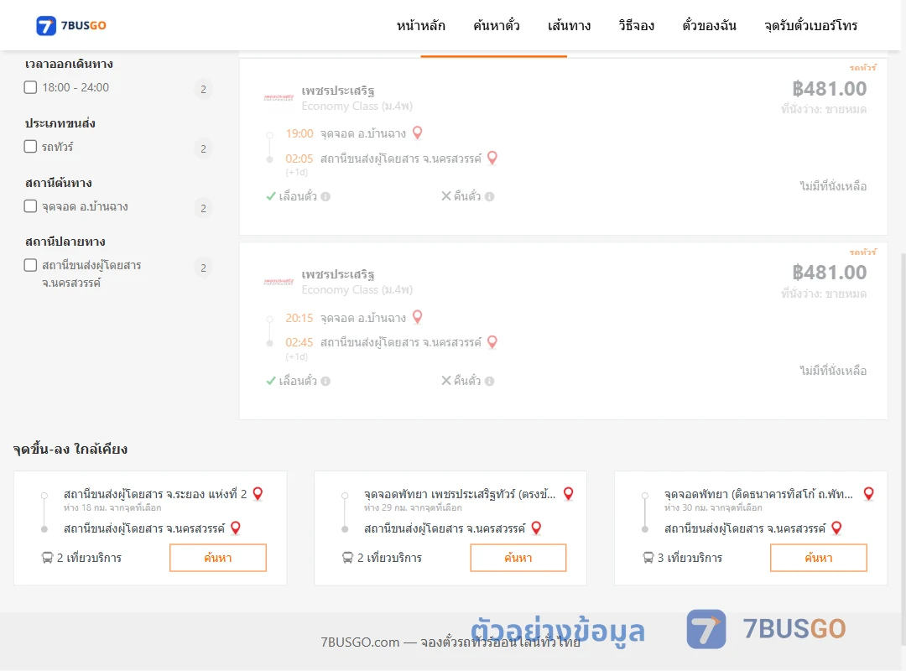The height and width of the screenshot is (671, 906).
Task: Open จุดรับตั๋วเบอร์โทร menu item
Action: [810, 25]
